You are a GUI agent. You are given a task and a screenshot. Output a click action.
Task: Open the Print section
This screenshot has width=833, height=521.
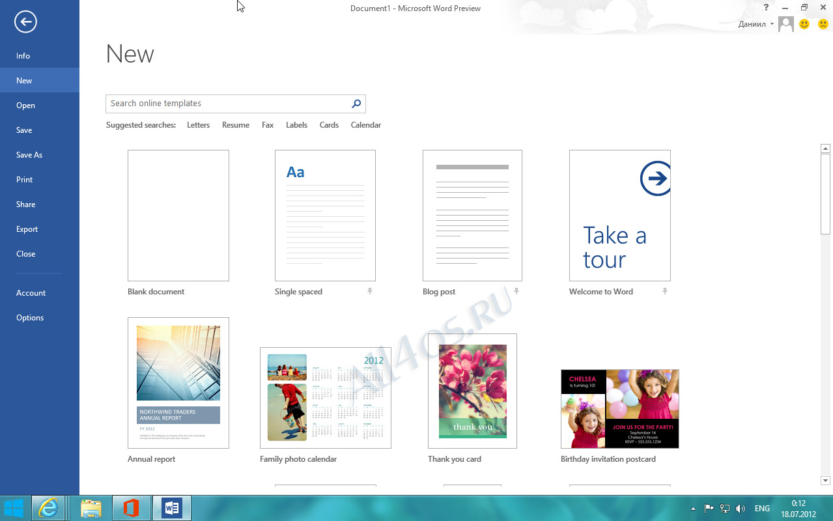tap(40, 180)
